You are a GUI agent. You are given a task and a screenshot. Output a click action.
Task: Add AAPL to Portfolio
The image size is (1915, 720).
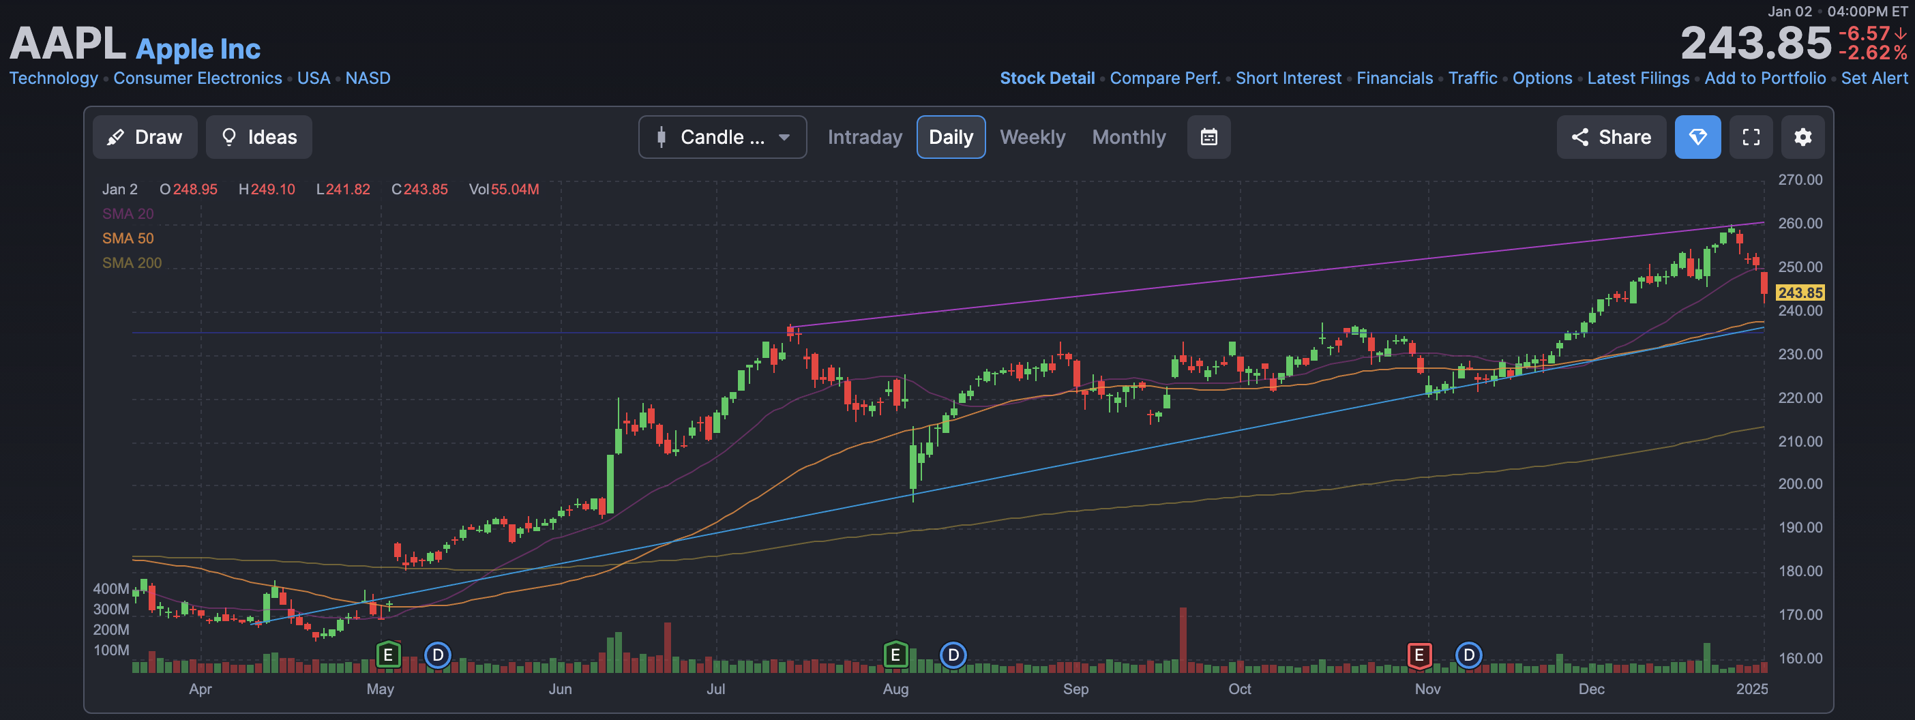click(x=1765, y=78)
